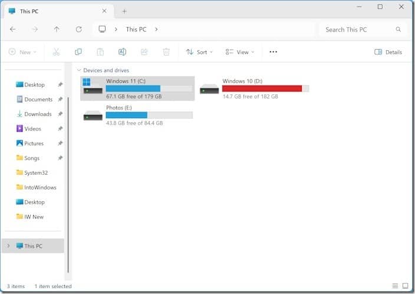Open Pictures in navigation pane
The image size is (415, 294).
[30, 143]
